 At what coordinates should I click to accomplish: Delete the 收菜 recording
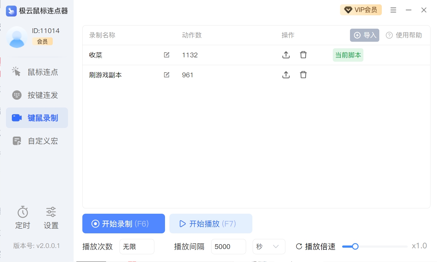(x=303, y=55)
